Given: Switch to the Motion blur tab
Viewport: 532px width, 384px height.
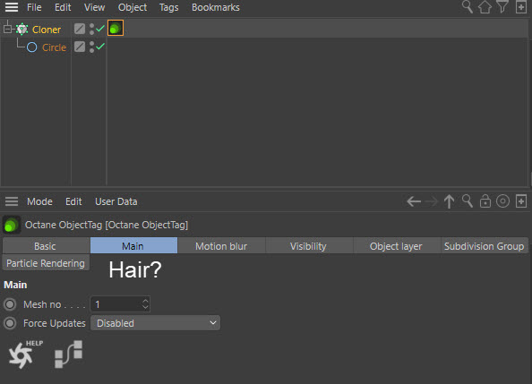Looking at the screenshot, I should tap(221, 245).
